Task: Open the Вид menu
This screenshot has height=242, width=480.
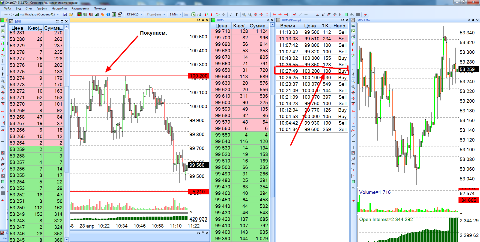Action: point(18,8)
